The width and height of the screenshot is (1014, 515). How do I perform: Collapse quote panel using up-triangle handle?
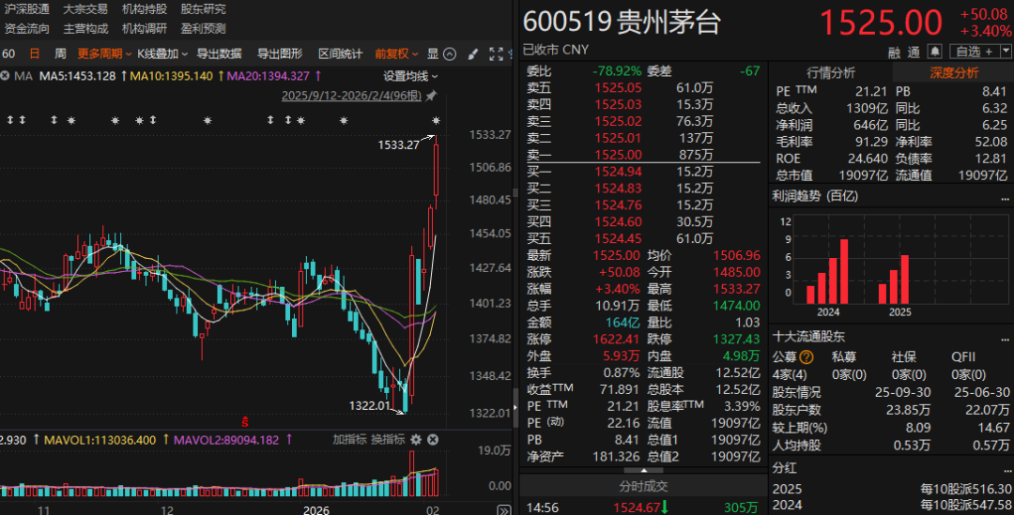coord(643,470)
